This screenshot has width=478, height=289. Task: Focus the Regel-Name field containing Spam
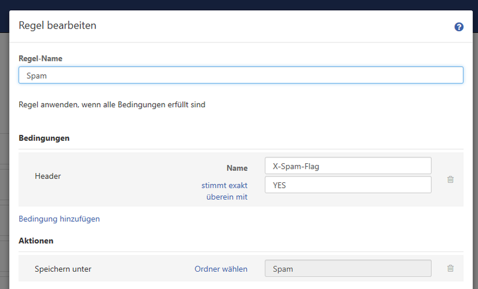(241, 75)
